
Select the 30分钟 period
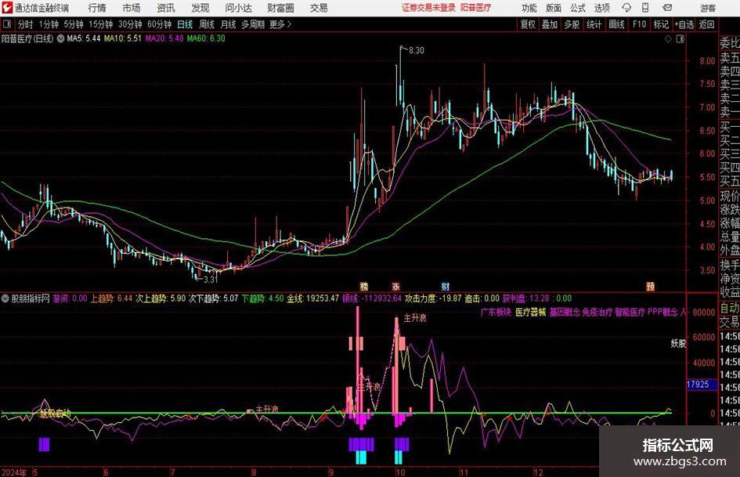130,24
